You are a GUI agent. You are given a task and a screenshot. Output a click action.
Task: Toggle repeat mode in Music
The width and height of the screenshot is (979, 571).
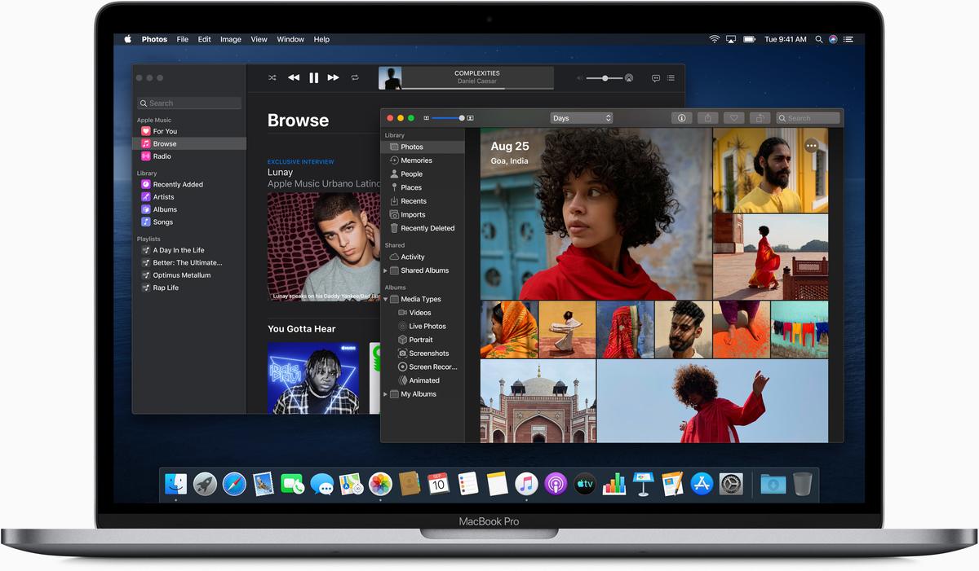click(x=355, y=77)
